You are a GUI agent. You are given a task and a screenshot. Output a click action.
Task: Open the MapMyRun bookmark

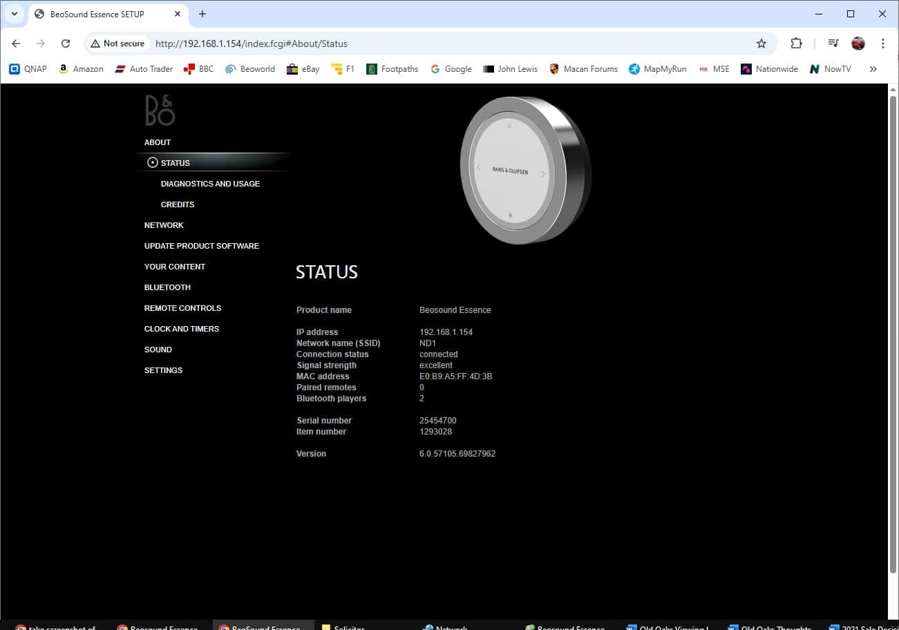pyautogui.click(x=658, y=69)
